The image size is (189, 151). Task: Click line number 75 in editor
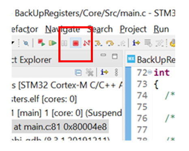142,107
